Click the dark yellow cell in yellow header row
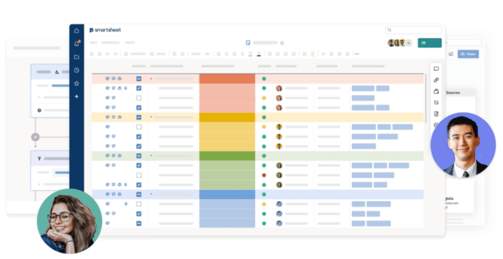The width and height of the screenshot is (503, 259). [x=227, y=117]
